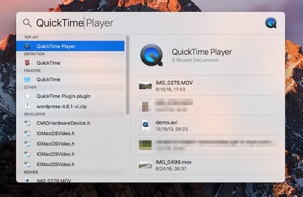Image resolution: width=303 pixels, height=197 pixels.
Task: Click the QuickTime dictionary definition icon
Action: coord(27,63)
